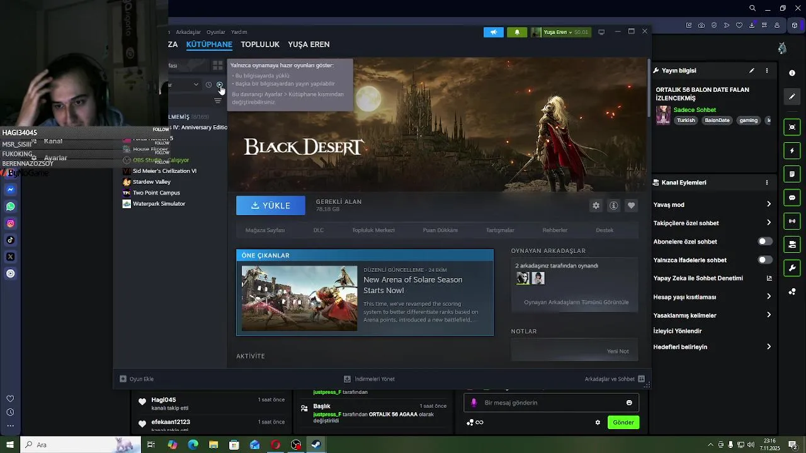Select Stardew Valley in library list
Image resolution: width=806 pixels, height=453 pixels.
(x=151, y=182)
